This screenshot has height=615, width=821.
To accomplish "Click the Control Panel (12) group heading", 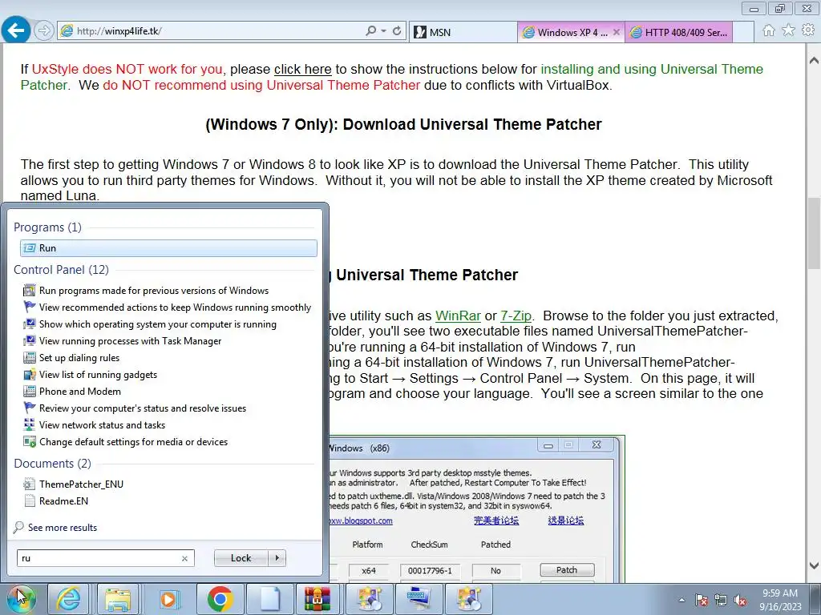I will coord(61,269).
